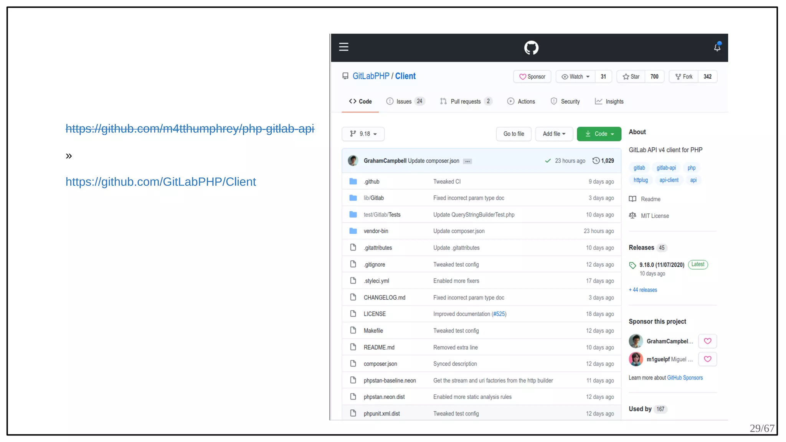Click the vendor-bin folder icon
The width and height of the screenshot is (786, 442).
(353, 231)
